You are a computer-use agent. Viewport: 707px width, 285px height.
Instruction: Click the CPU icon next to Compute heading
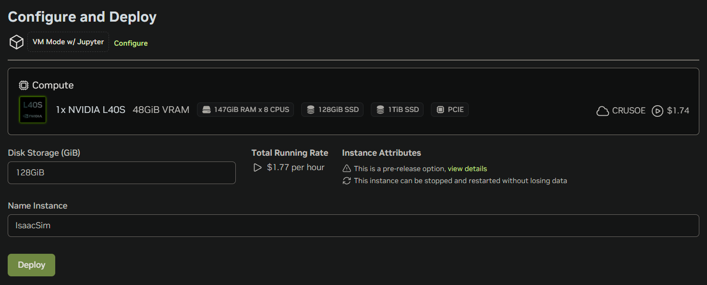coord(23,85)
